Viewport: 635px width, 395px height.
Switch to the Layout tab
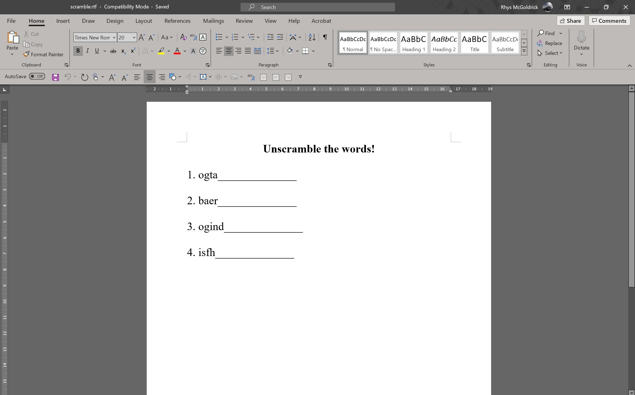(143, 21)
